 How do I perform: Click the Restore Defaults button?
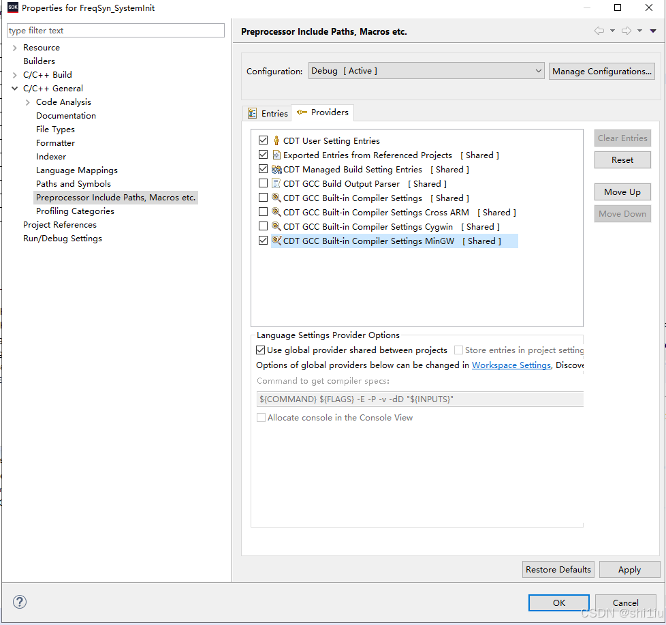[558, 569]
